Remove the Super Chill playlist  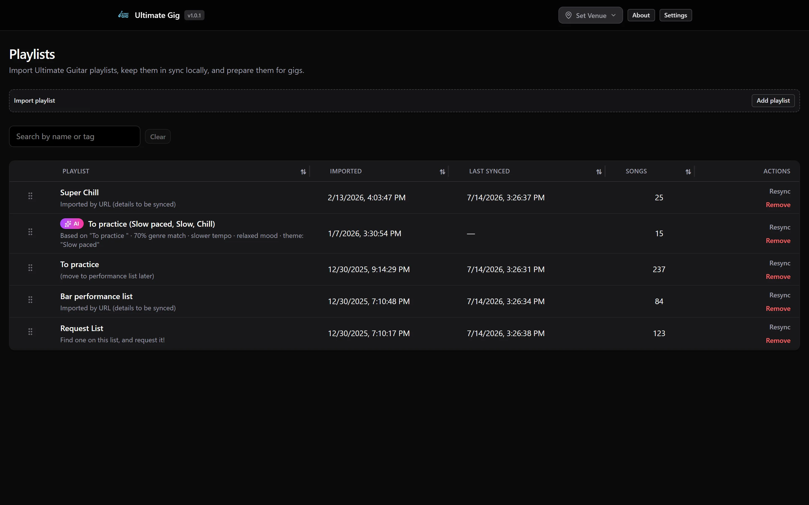[778, 205]
